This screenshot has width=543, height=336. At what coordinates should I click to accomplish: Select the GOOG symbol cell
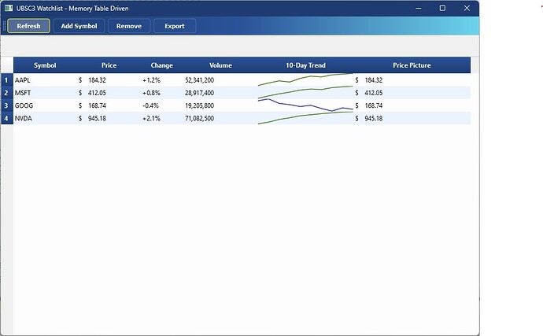pyautogui.click(x=45, y=105)
